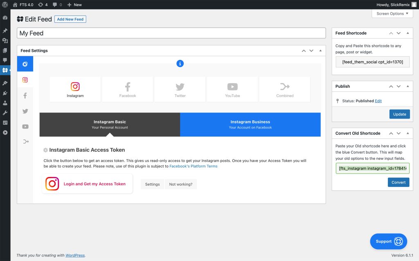419x261 pixels.
Task: Open Settings sliders sidebar icon
Action: tap(5, 122)
